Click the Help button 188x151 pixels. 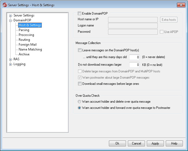point(174,143)
